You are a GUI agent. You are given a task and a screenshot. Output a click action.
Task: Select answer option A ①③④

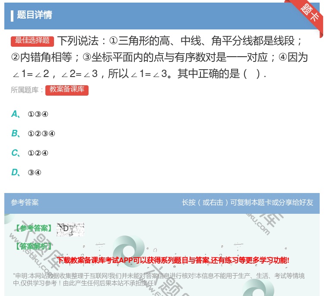click(29, 114)
